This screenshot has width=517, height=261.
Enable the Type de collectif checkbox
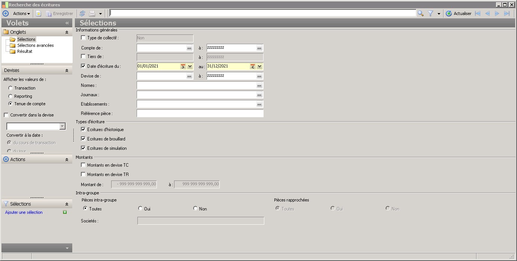[83, 38]
